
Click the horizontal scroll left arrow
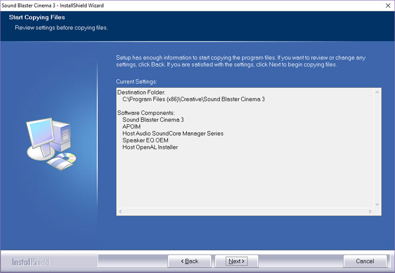coord(120,211)
